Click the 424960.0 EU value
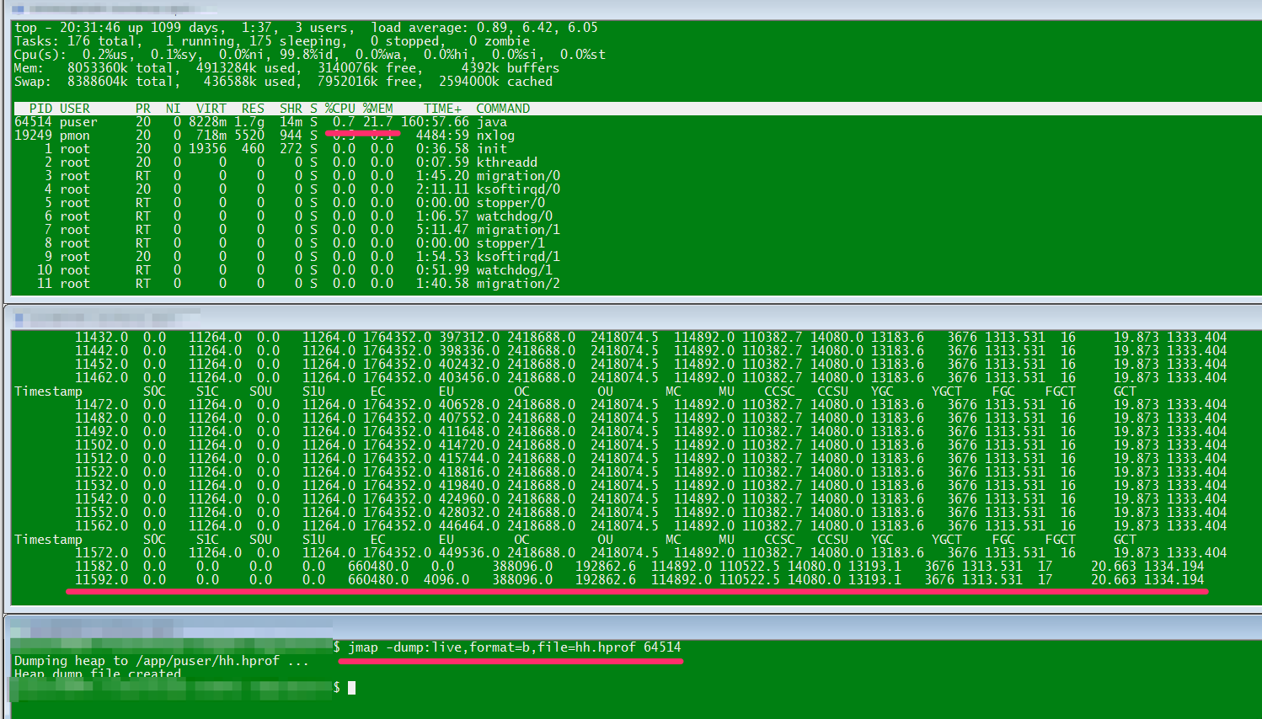1262x719 pixels. (x=469, y=499)
